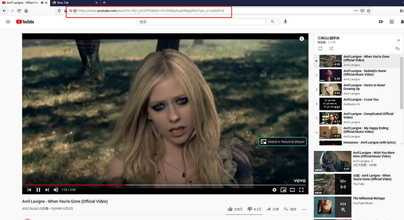The image size is (404, 220).
Task: Mute the video player volume
Action: [56, 190]
